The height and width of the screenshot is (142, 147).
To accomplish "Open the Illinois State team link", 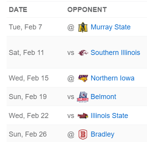I will tap(109, 116).
